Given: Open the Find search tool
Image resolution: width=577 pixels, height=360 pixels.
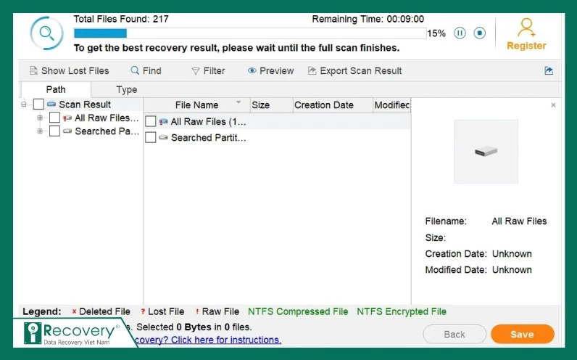Looking at the screenshot, I should coord(146,70).
